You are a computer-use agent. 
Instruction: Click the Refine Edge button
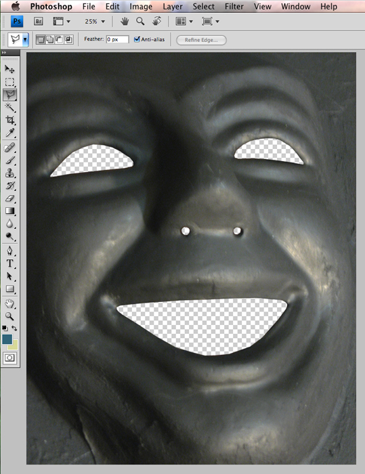pyautogui.click(x=201, y=40)
